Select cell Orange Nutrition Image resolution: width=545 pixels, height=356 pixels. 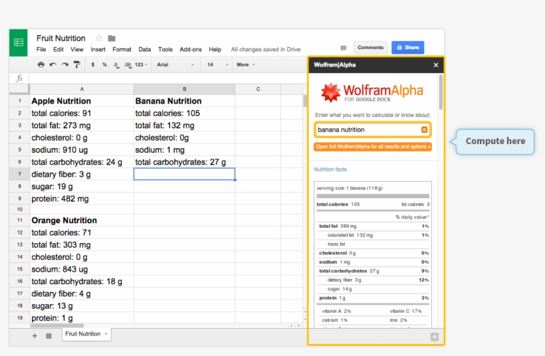click(82, 221)
